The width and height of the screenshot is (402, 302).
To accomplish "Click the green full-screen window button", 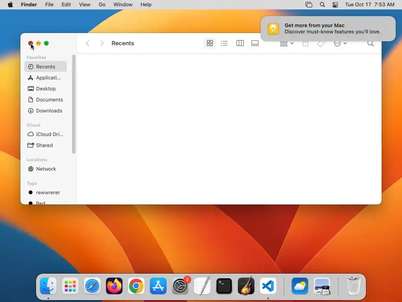I will [46, 43].
